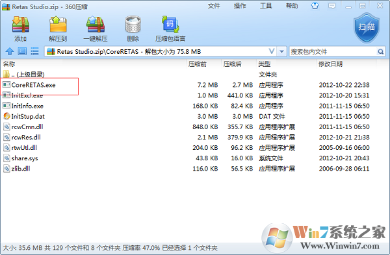Click the 848.0 KB size of rcwCmn.dll
The height and width of the screenshot is (255, 390).
[x=205, y=127]
